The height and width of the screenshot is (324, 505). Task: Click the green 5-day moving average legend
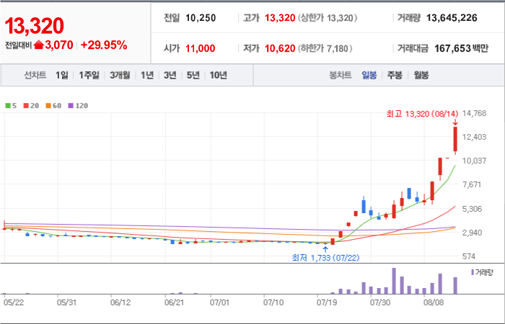(x=12, y=106)
